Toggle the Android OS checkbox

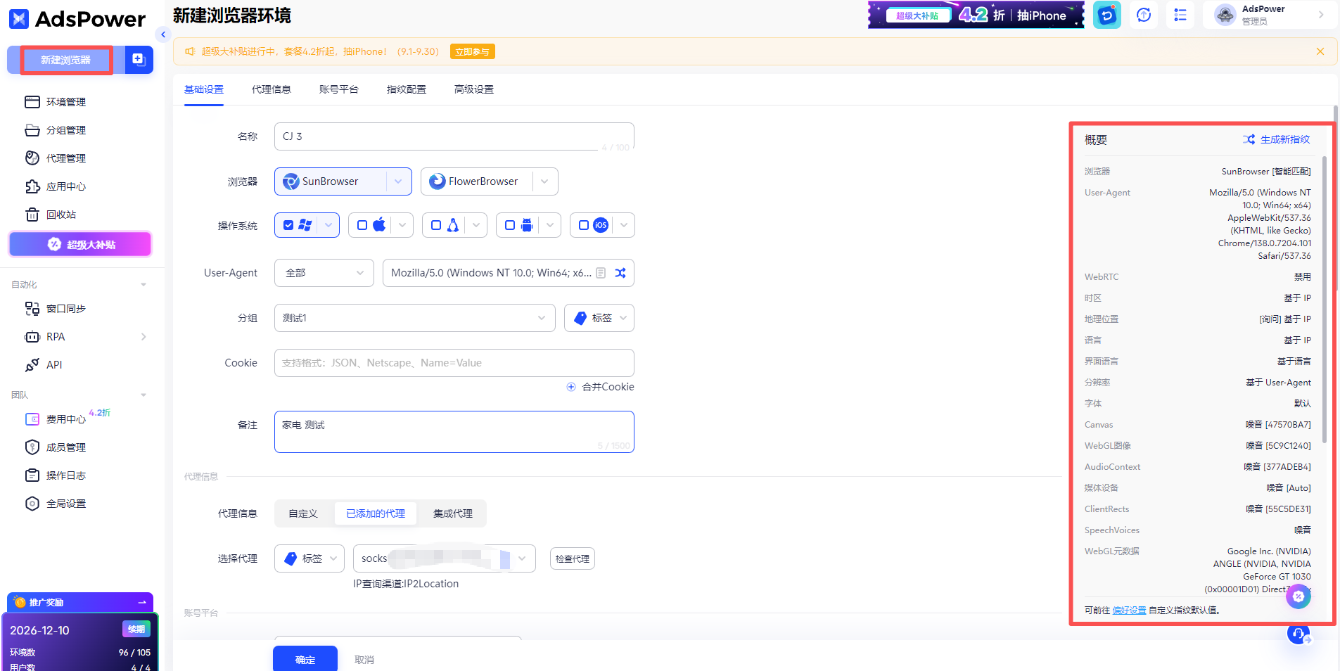pyautogui.click(x=510, y=225)
